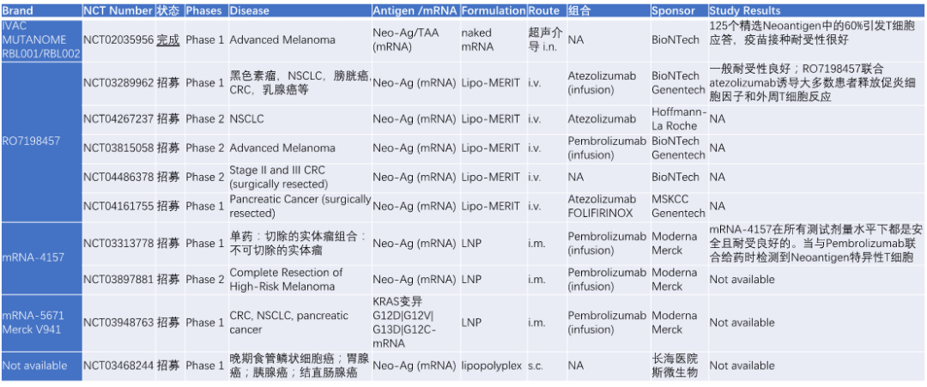Click the Brand column header

(18, 11)
